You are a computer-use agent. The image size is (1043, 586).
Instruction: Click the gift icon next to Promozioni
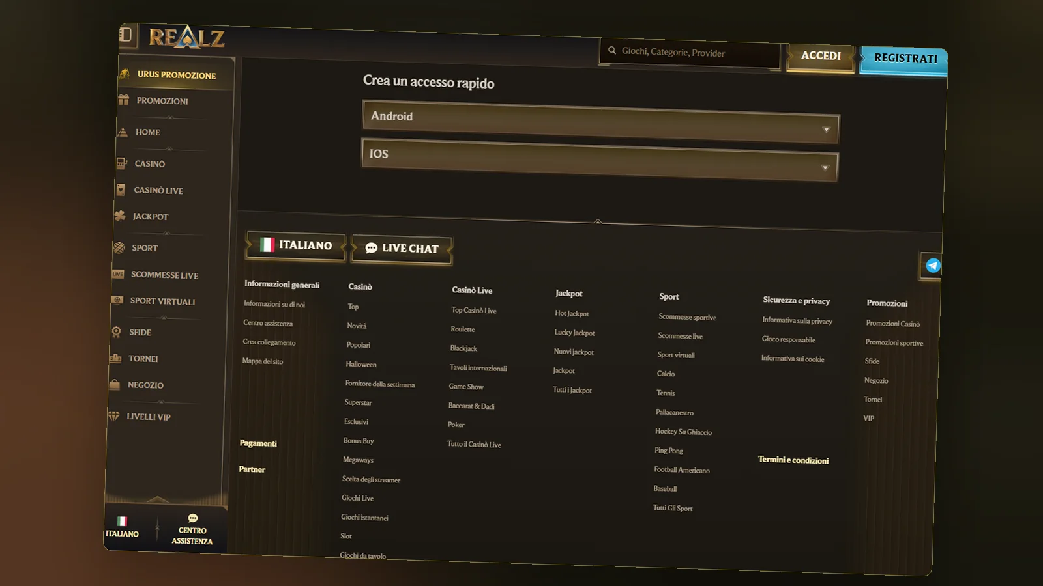[123, 100]
